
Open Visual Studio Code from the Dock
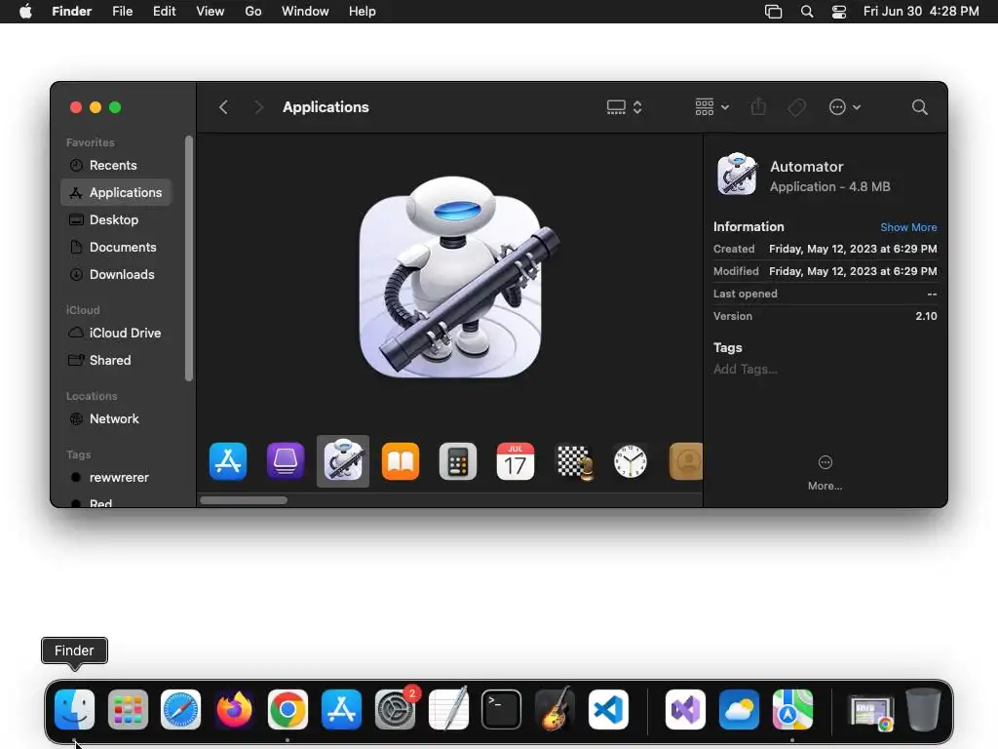click(608, 709)
